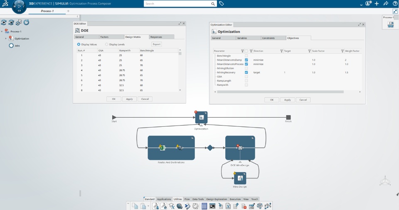Click Cancel in DOE Editor
Viewport: 399px width, 210px height.
[x=145, y=99]
